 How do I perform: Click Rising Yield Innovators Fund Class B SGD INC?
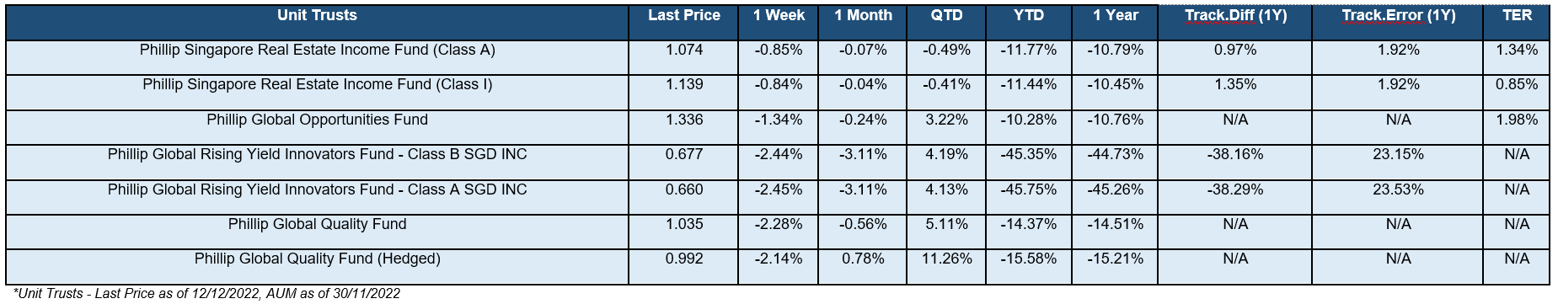click(x=318, y=154)
